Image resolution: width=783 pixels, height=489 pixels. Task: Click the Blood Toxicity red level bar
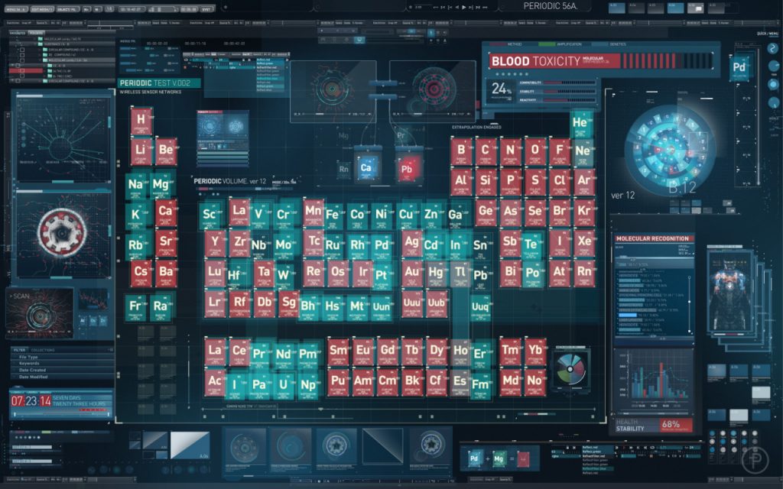coord(667,61)
